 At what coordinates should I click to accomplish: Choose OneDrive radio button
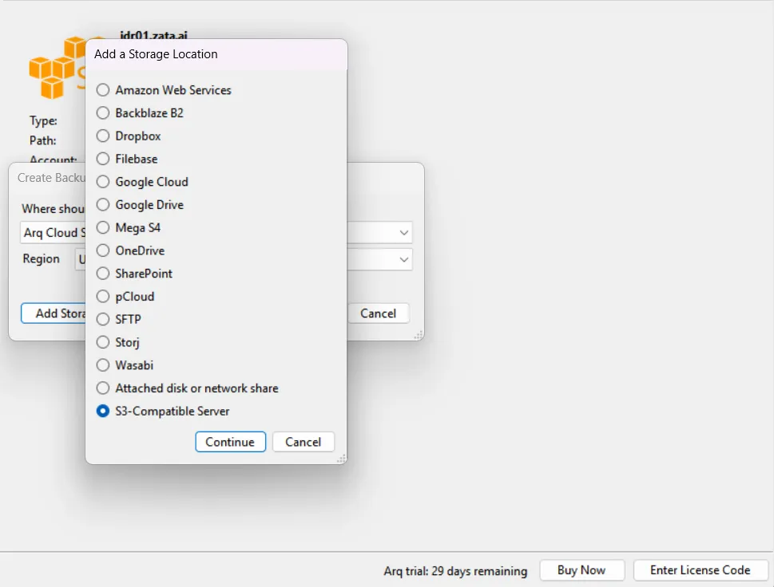tap(103, 250)
